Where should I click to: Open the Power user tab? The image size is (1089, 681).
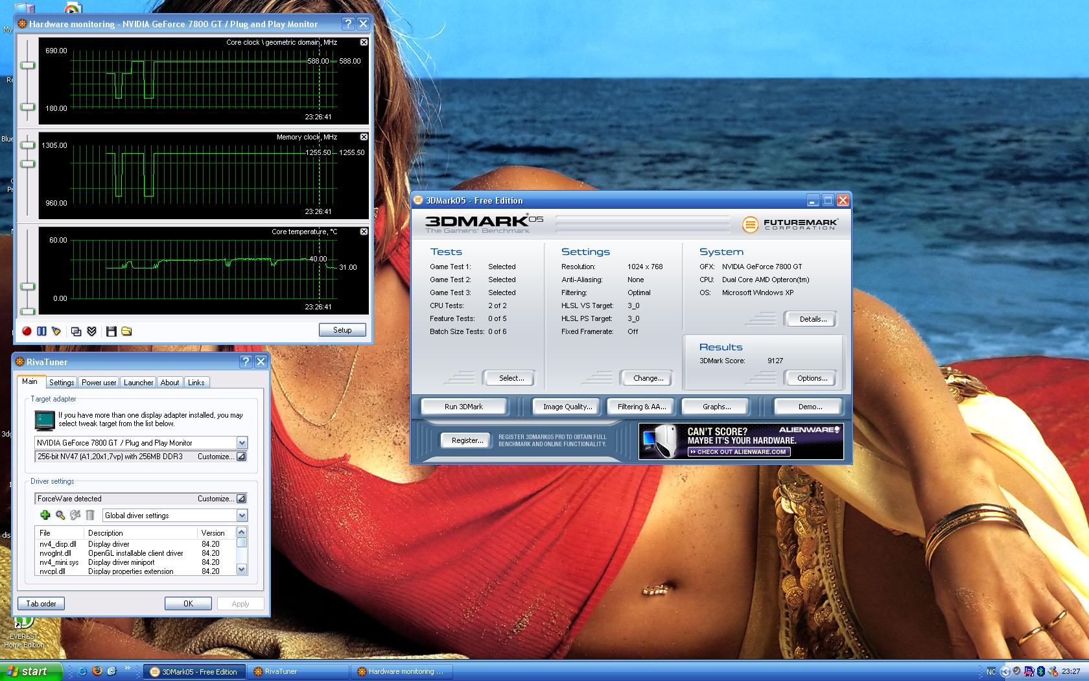(x=99, y=383)
